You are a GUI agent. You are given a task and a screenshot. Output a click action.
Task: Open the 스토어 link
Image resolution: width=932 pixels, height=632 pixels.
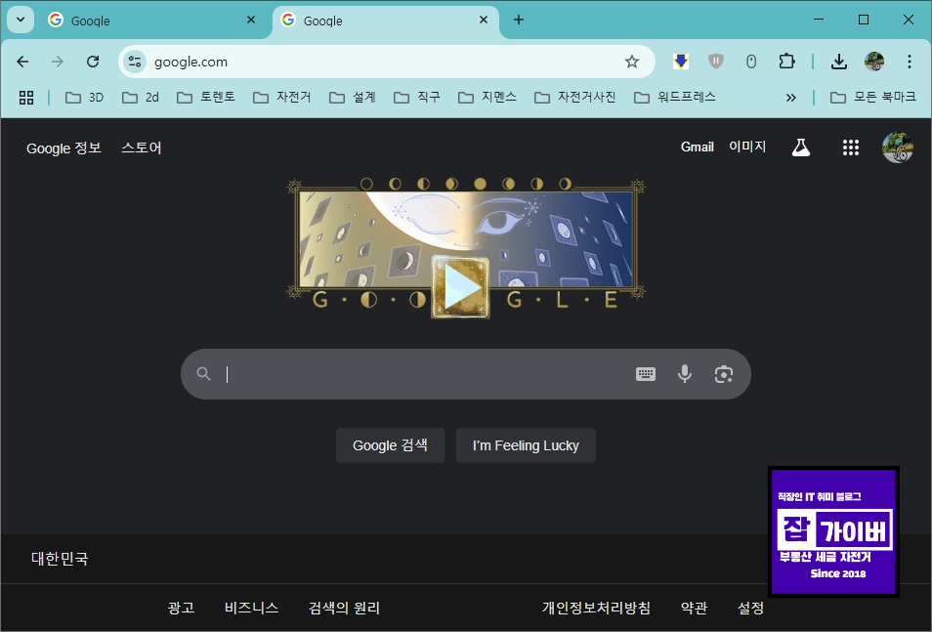[142, 147]
